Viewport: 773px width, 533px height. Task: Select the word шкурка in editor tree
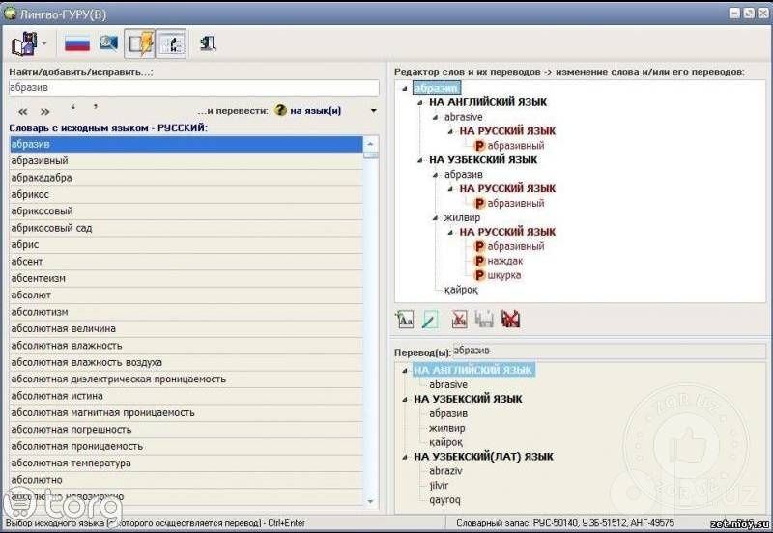point(504,275)
